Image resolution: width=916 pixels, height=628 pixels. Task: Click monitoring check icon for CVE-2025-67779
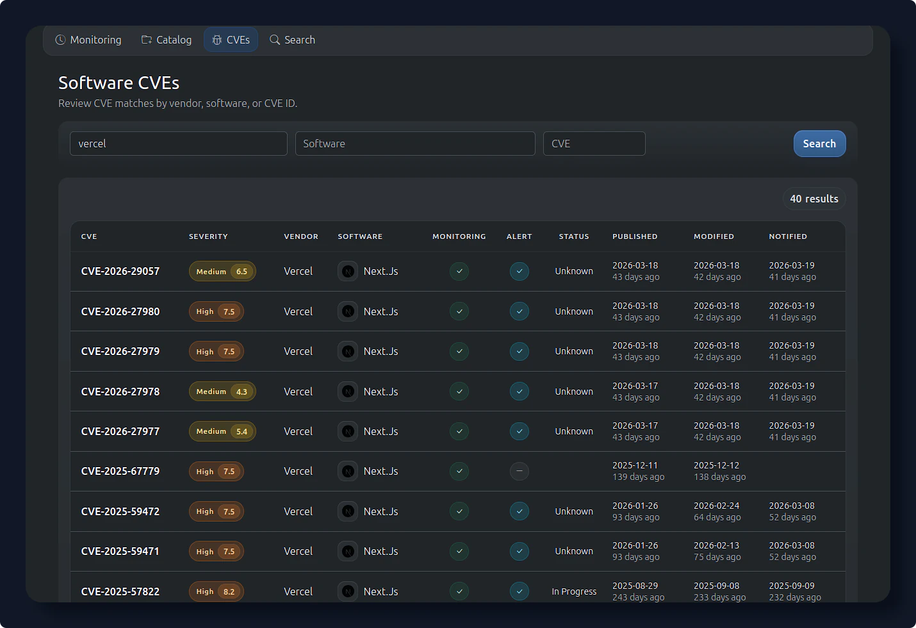[x=459, y=471]
